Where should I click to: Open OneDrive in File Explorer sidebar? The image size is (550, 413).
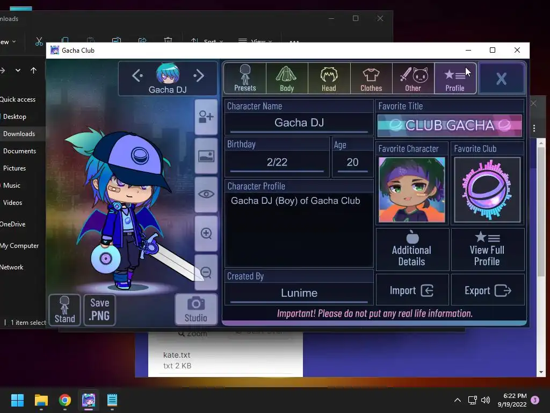(x=13, y=224)
